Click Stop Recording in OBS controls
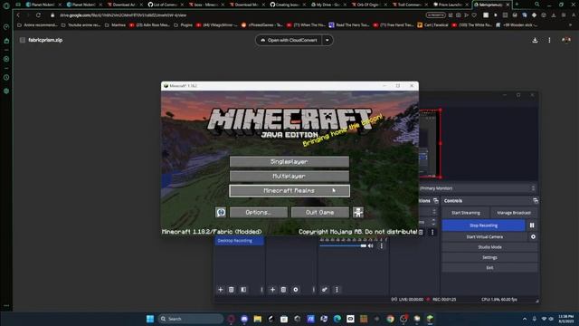The width and height of the screenshot is (579, 326). [483, 225]
